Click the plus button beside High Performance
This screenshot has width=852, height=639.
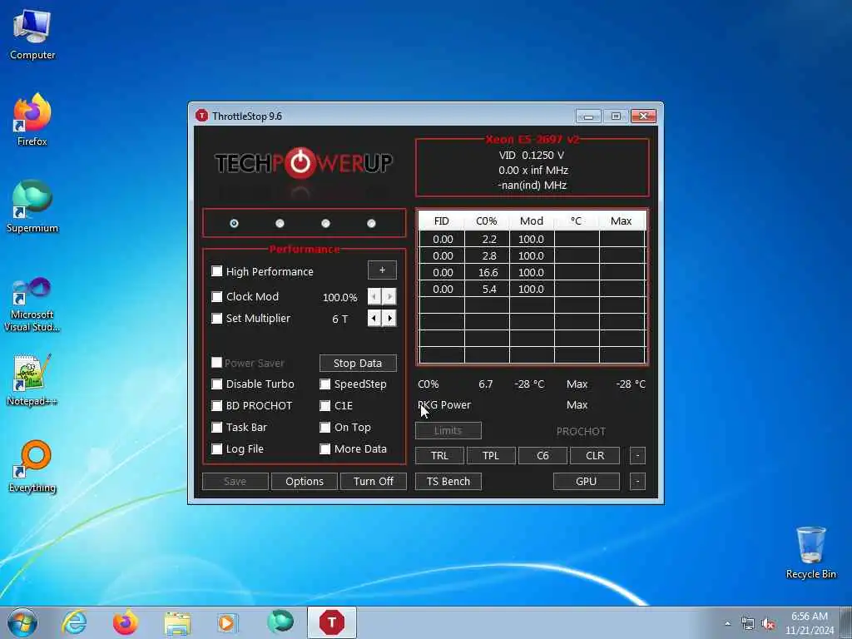pos(382,270)
